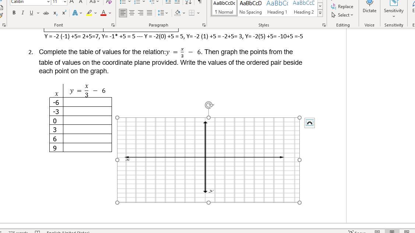This screenshot has height=233, width=415.
Task: Align text right
Action: pyautogui.click(x=141, y=13)
